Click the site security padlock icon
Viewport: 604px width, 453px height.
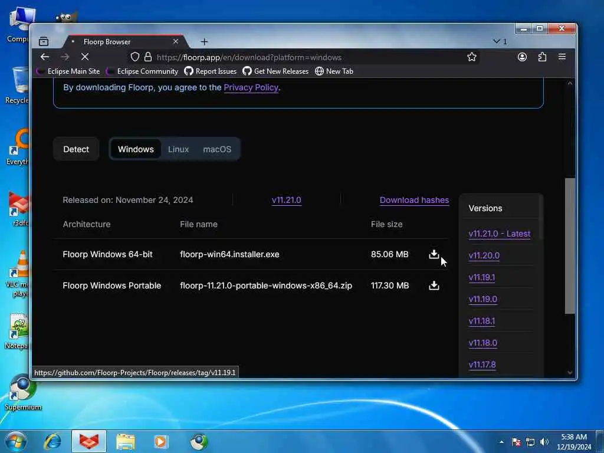[148, 57]
